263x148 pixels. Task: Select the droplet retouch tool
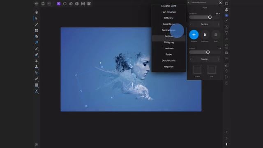click(x=37, y=61)
